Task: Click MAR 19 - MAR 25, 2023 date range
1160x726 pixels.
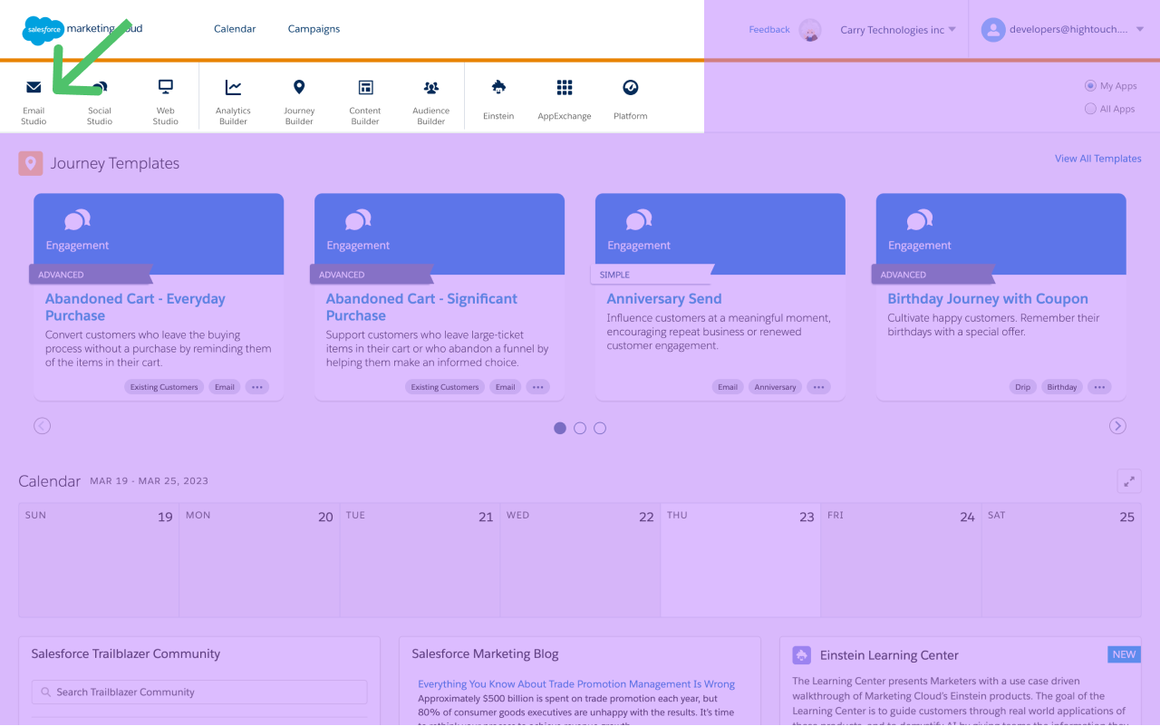Action: (x=149, y=481)
